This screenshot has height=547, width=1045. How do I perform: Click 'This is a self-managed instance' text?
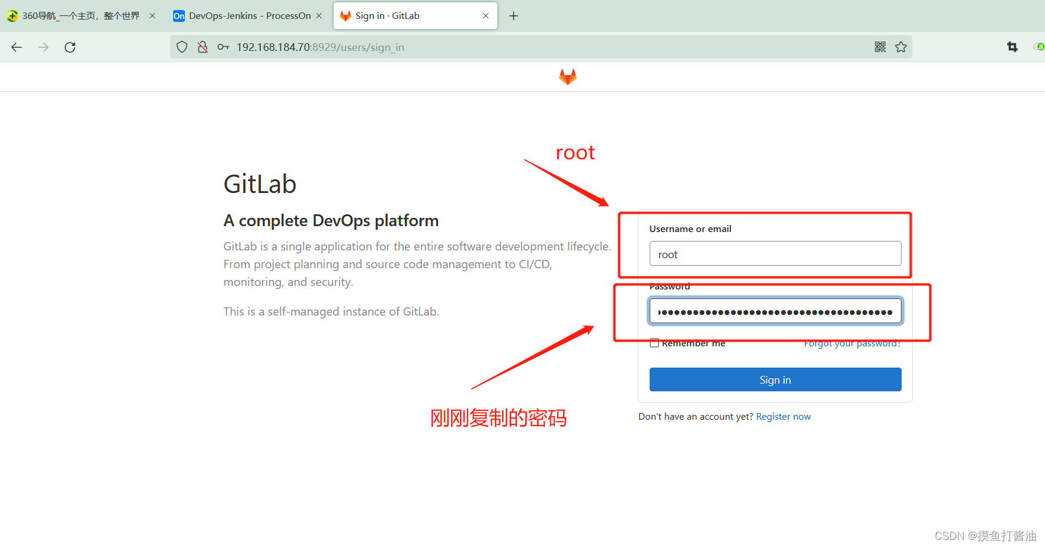pyautogui.click(x=331, y=311)
